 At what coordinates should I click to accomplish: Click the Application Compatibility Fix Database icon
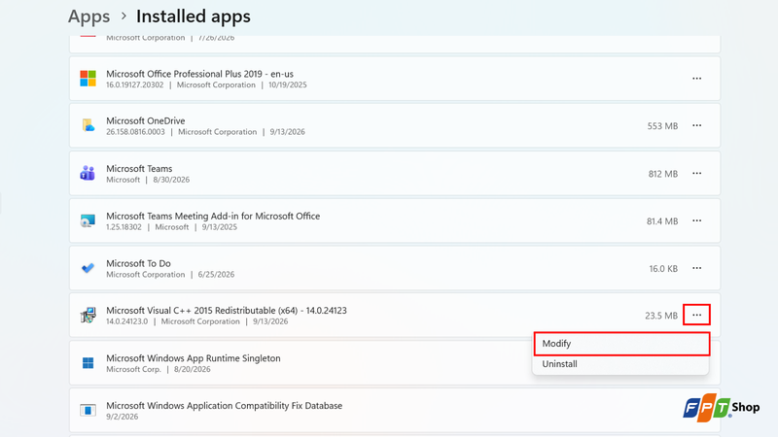pyautogui.click(x=88, y=410)
